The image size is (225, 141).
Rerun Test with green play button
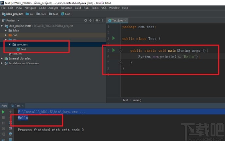point(3,112)
